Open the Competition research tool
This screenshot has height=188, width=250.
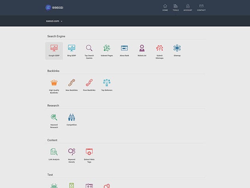pos(71,119)
